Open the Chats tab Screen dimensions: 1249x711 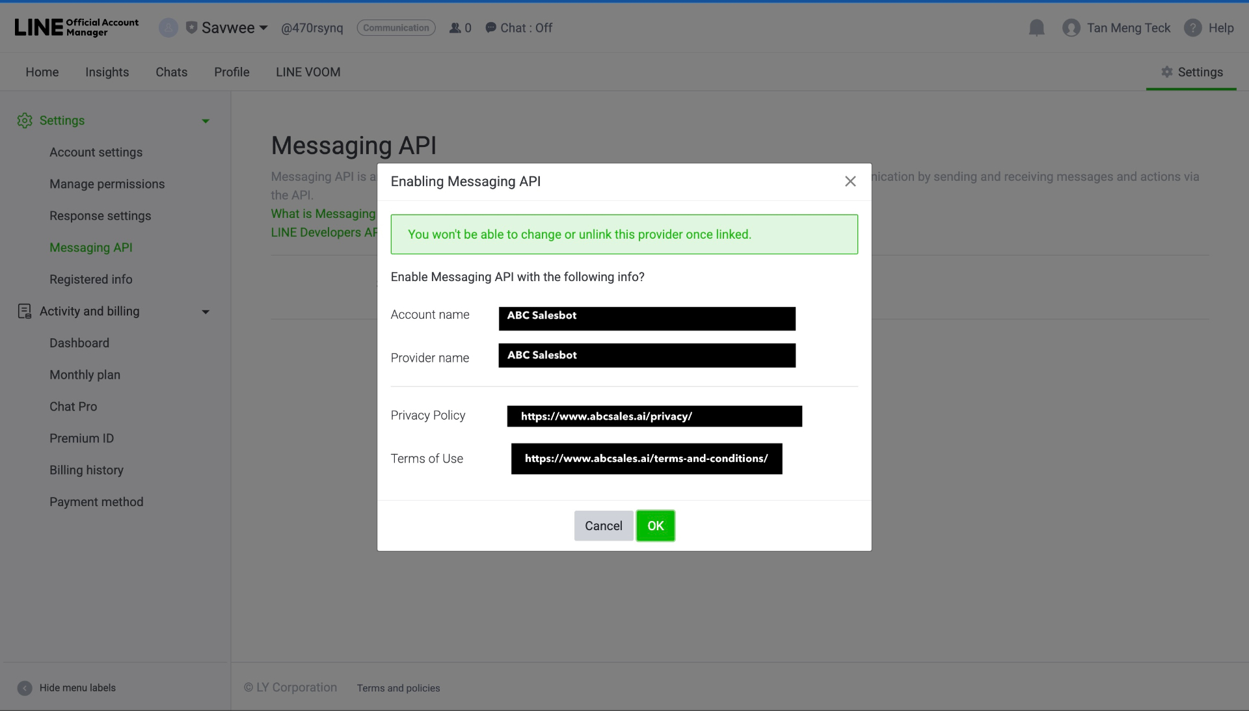coord(171,72)
